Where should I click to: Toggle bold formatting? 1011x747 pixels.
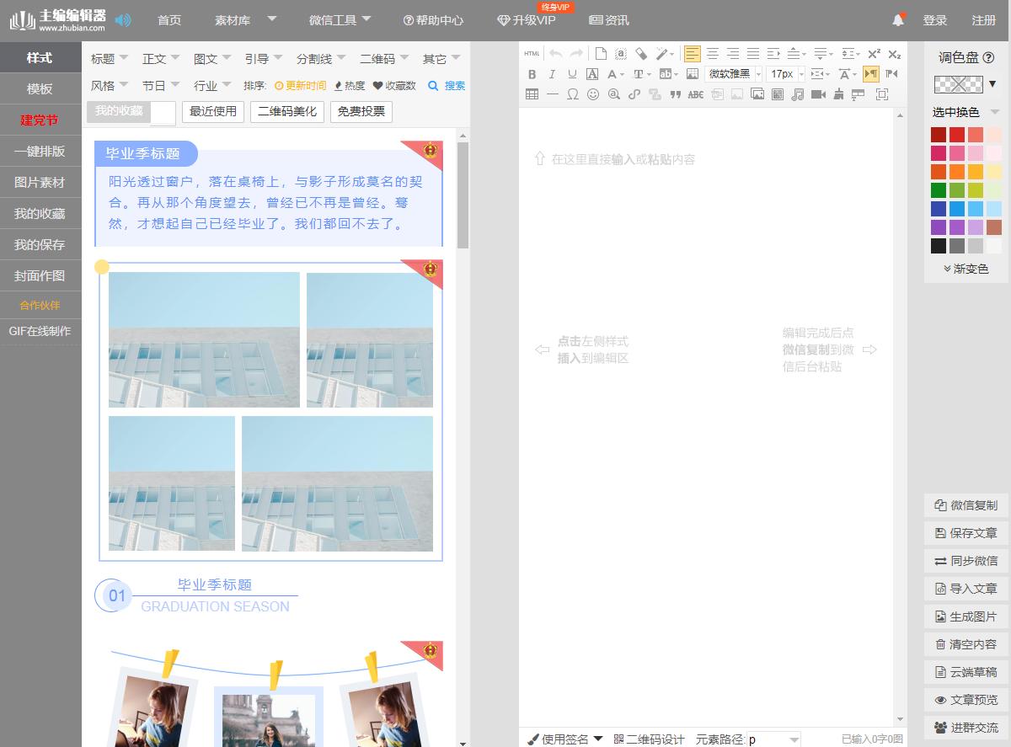(x=532, y=74)
